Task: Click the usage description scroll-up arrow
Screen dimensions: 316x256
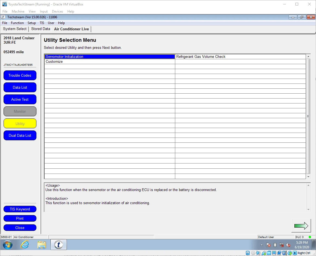Action: click(x=308, y=185)
